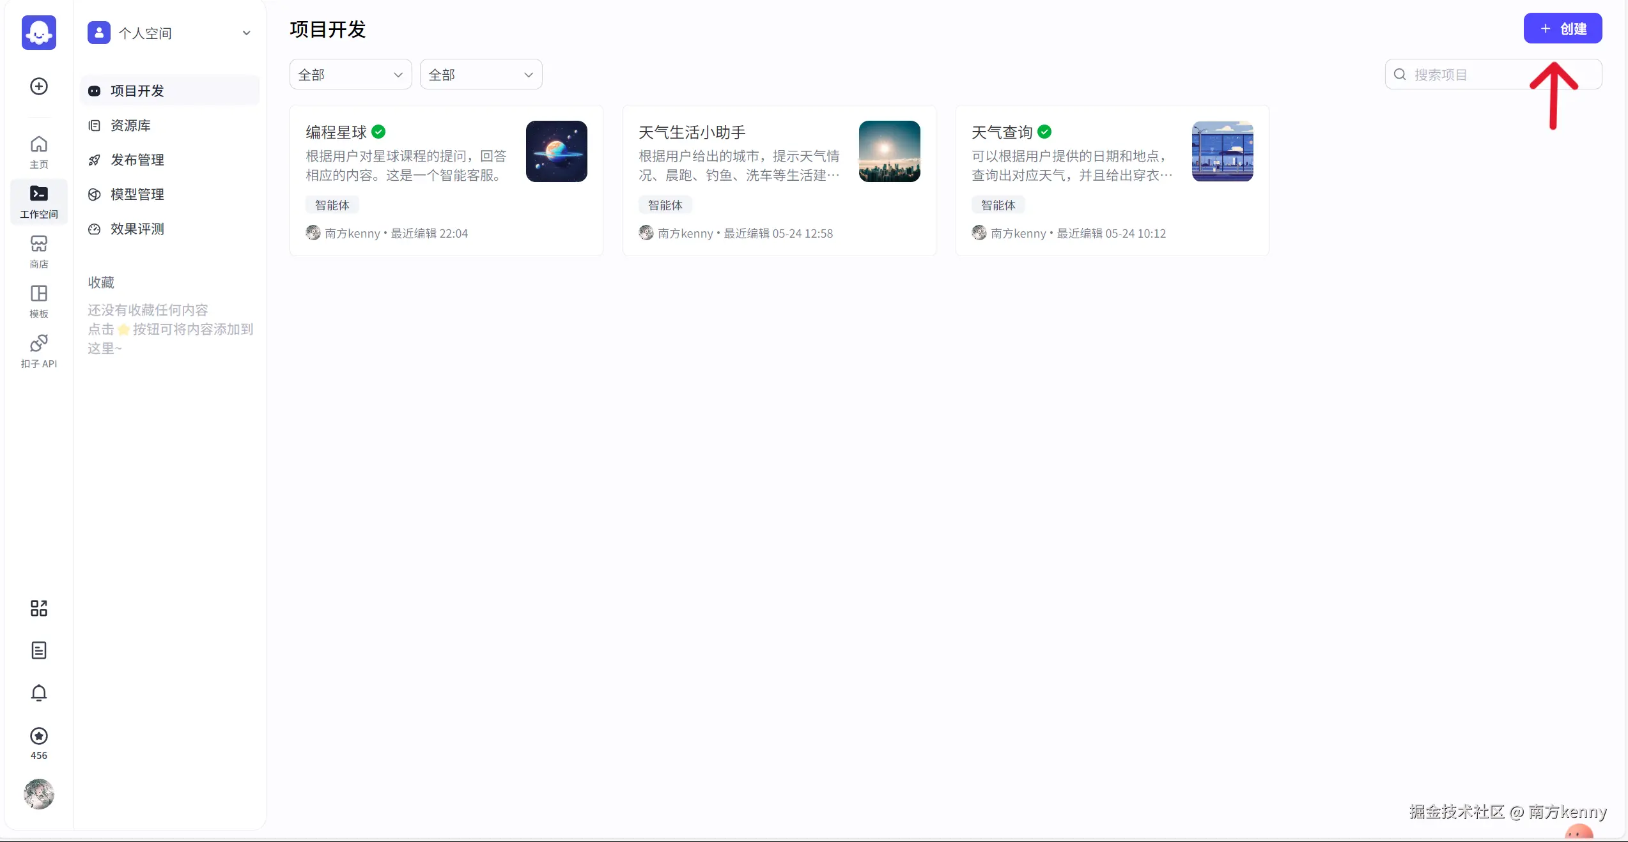Open the 模型管理 entry
1628x842 pixels.
pyautogui.click(x=137, y=194)
